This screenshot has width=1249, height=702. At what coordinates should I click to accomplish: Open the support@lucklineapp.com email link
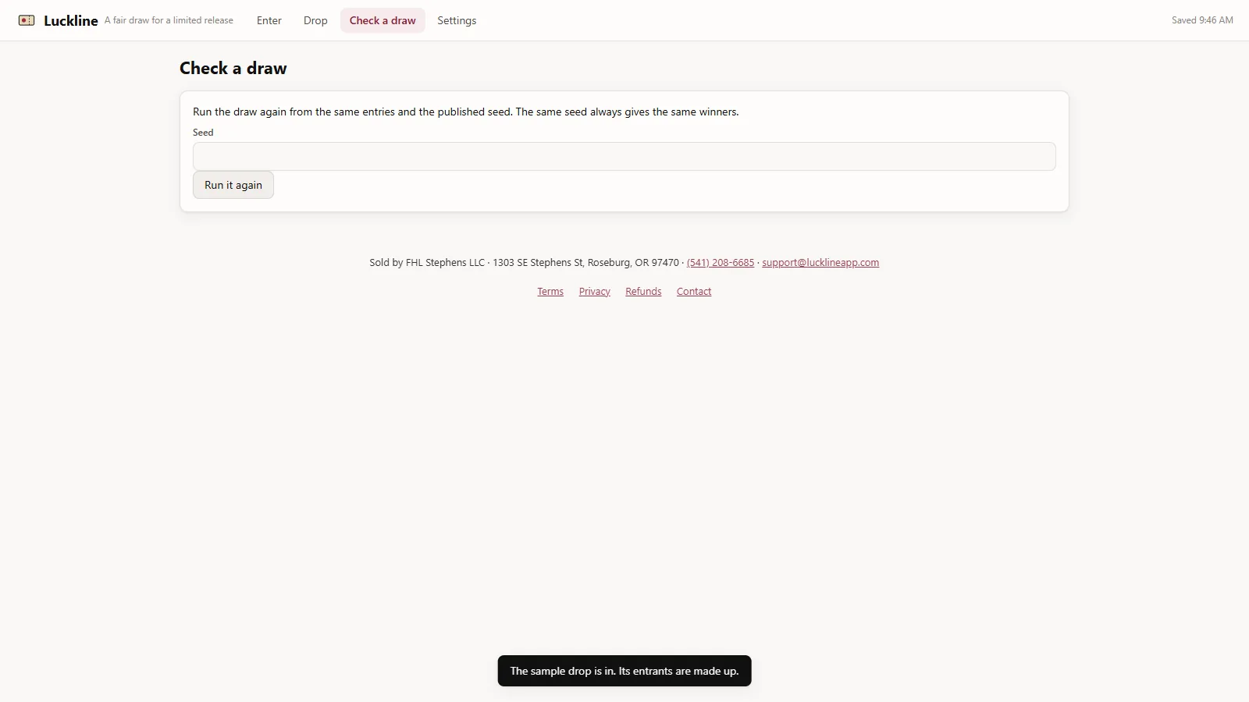820,262
